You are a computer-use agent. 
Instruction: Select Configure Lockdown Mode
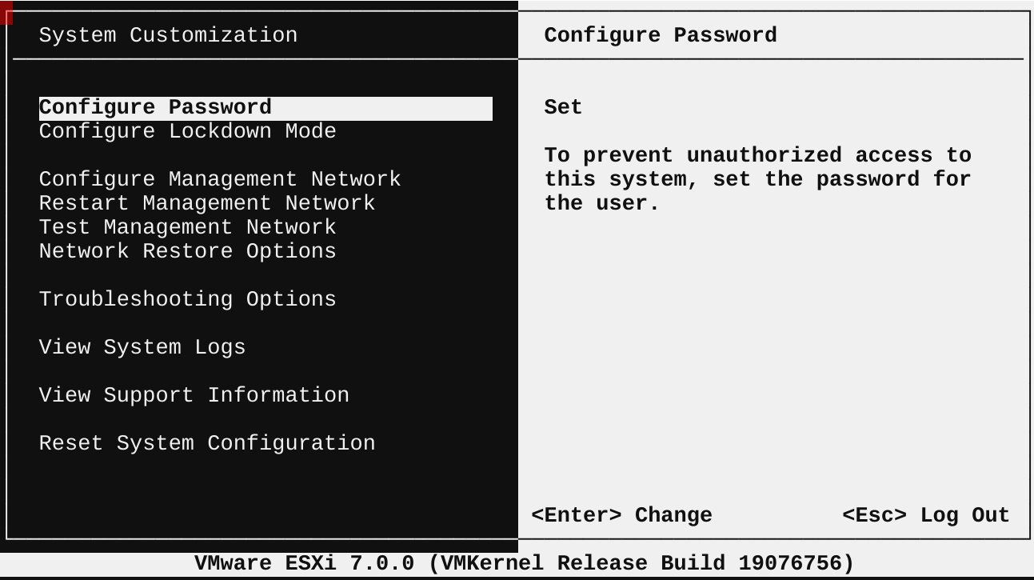188,132
